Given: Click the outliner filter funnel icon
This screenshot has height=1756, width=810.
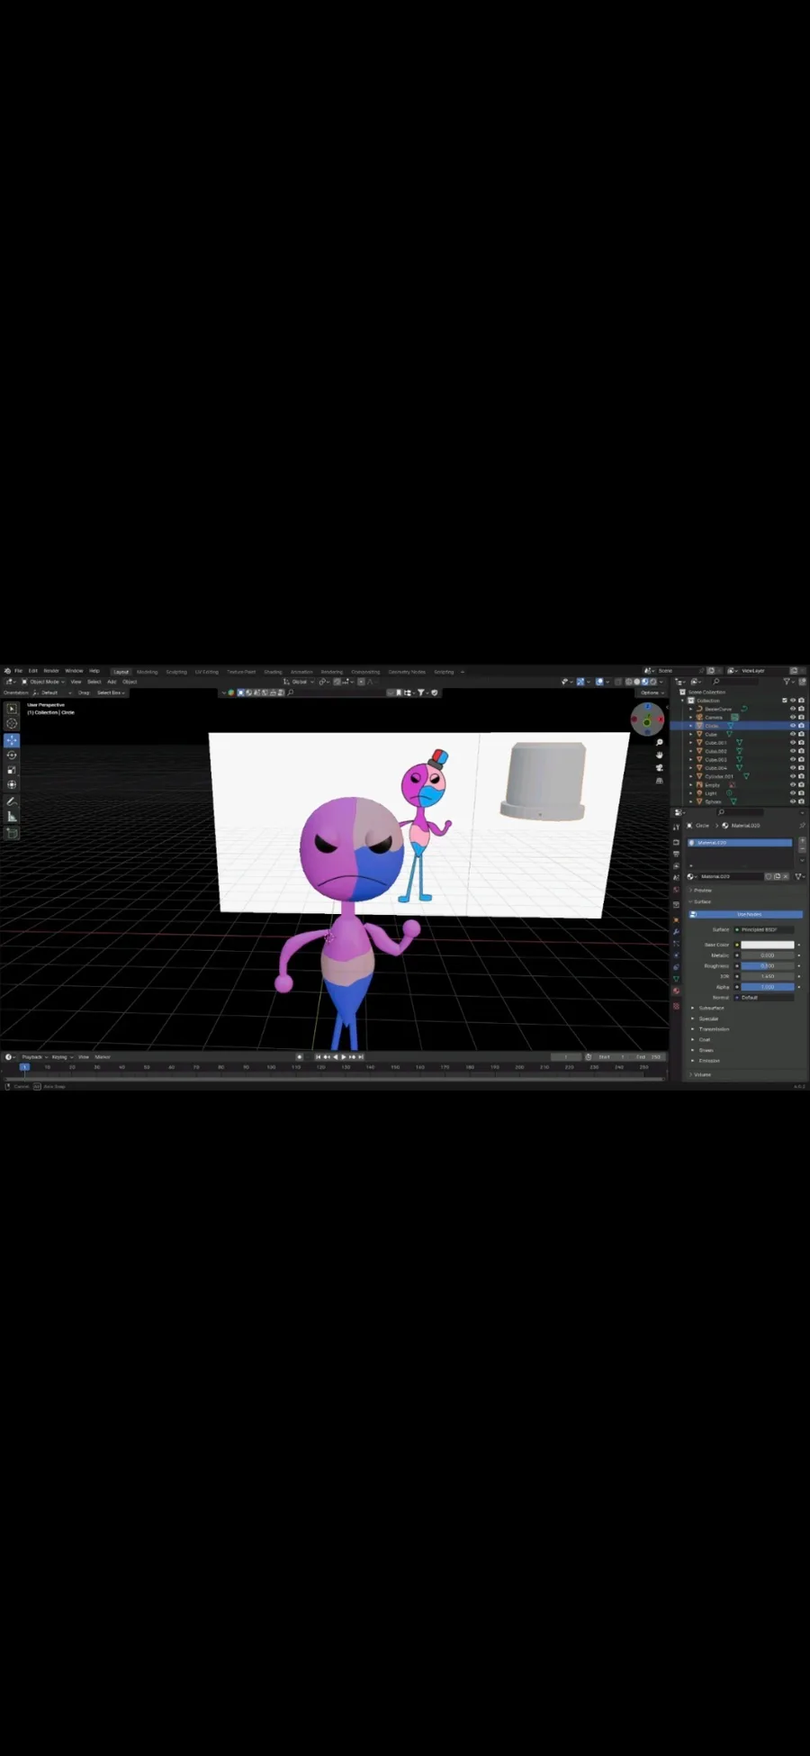Looking at the screenshot, I should [x=787, y=682].
